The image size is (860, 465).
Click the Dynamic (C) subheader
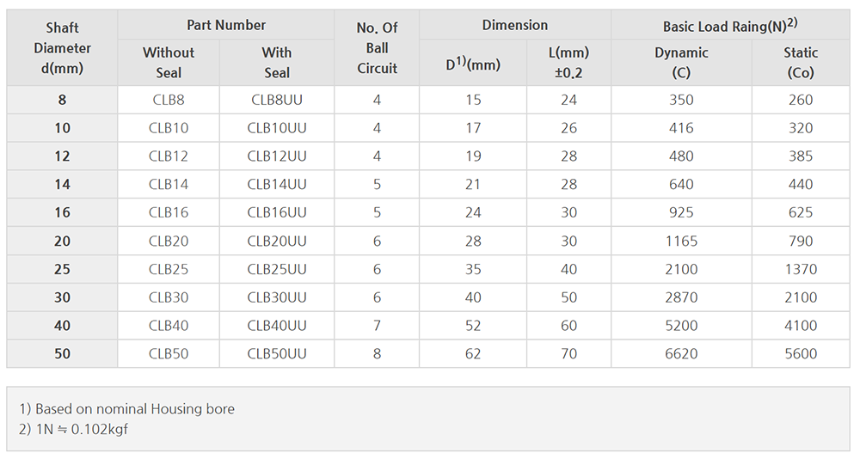(681, 63)
